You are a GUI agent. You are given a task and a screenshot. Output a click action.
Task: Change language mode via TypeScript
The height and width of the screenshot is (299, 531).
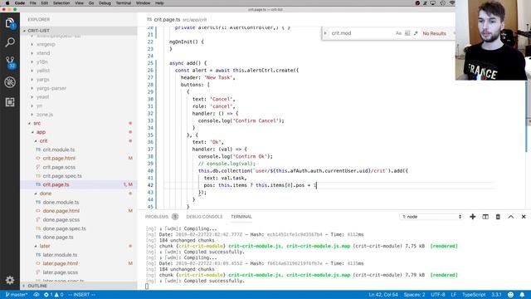coord(474,295)
